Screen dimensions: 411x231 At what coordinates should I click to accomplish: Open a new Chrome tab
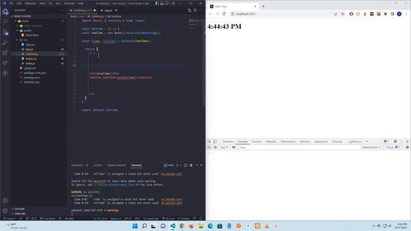click(x=263, y=6)
